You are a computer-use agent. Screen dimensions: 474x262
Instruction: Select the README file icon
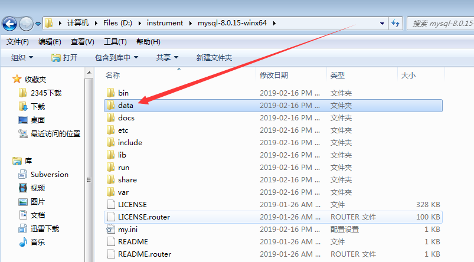[x=111, y=241]
